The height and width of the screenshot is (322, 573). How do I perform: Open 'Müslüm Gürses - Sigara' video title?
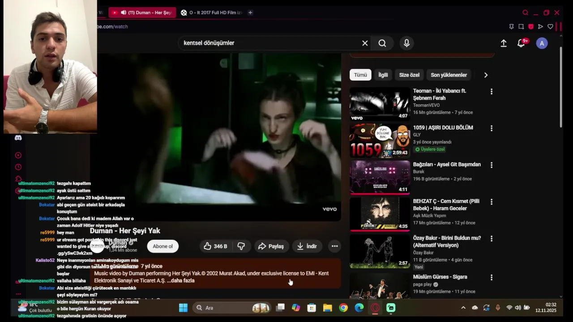click(440, 277)
